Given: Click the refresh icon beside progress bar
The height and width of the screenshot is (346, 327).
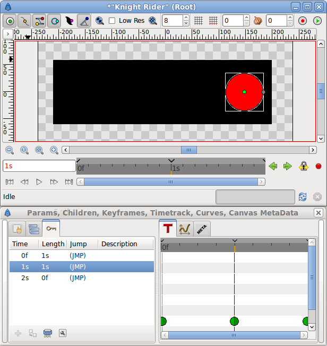Looking at the screenshot, I should tap(303, 197).
